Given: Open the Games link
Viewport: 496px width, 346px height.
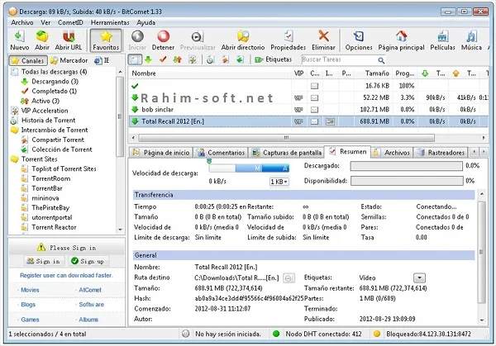Looking at the screenshot, I should click(30, 320).
